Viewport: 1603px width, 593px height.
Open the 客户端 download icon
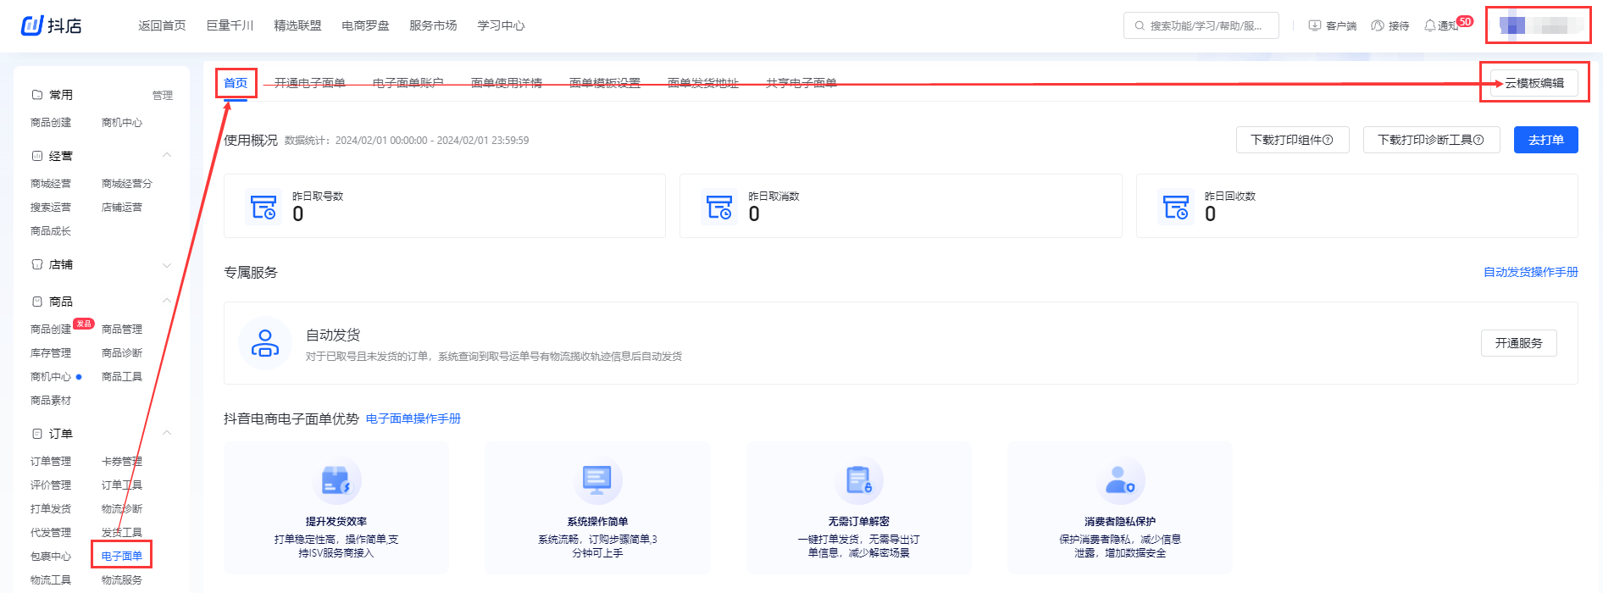[1315, 25]
